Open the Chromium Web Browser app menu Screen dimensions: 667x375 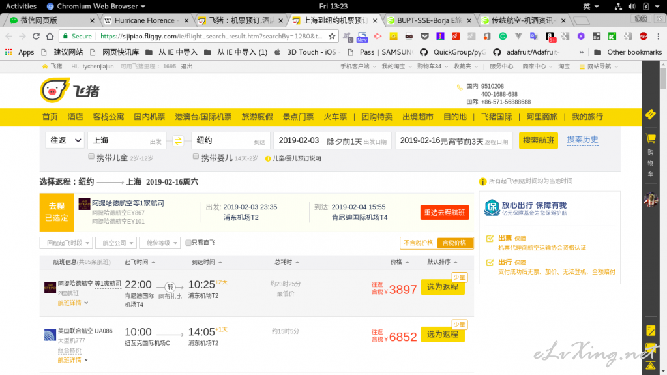(96, 7)
